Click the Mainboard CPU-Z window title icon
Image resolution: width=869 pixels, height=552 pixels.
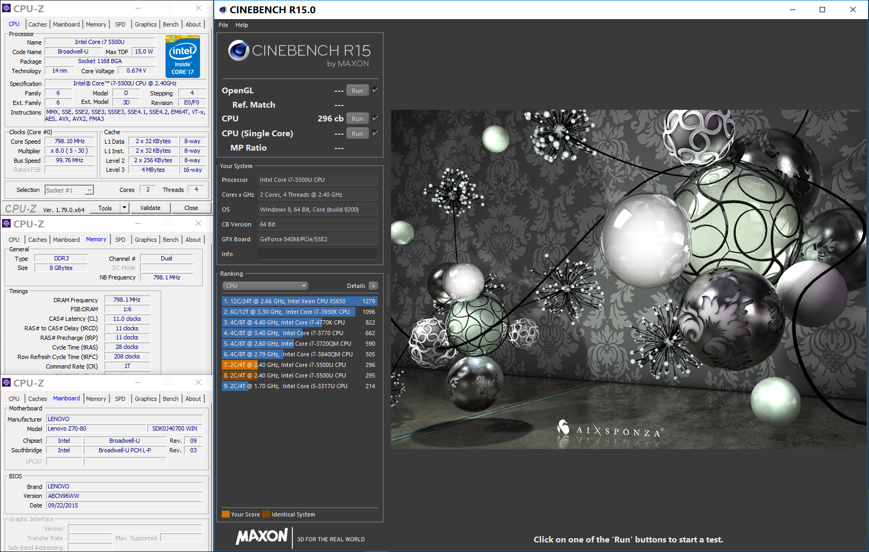[6, 382]
